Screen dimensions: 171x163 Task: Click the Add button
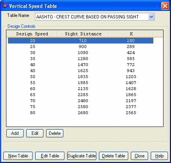point(15,133)
